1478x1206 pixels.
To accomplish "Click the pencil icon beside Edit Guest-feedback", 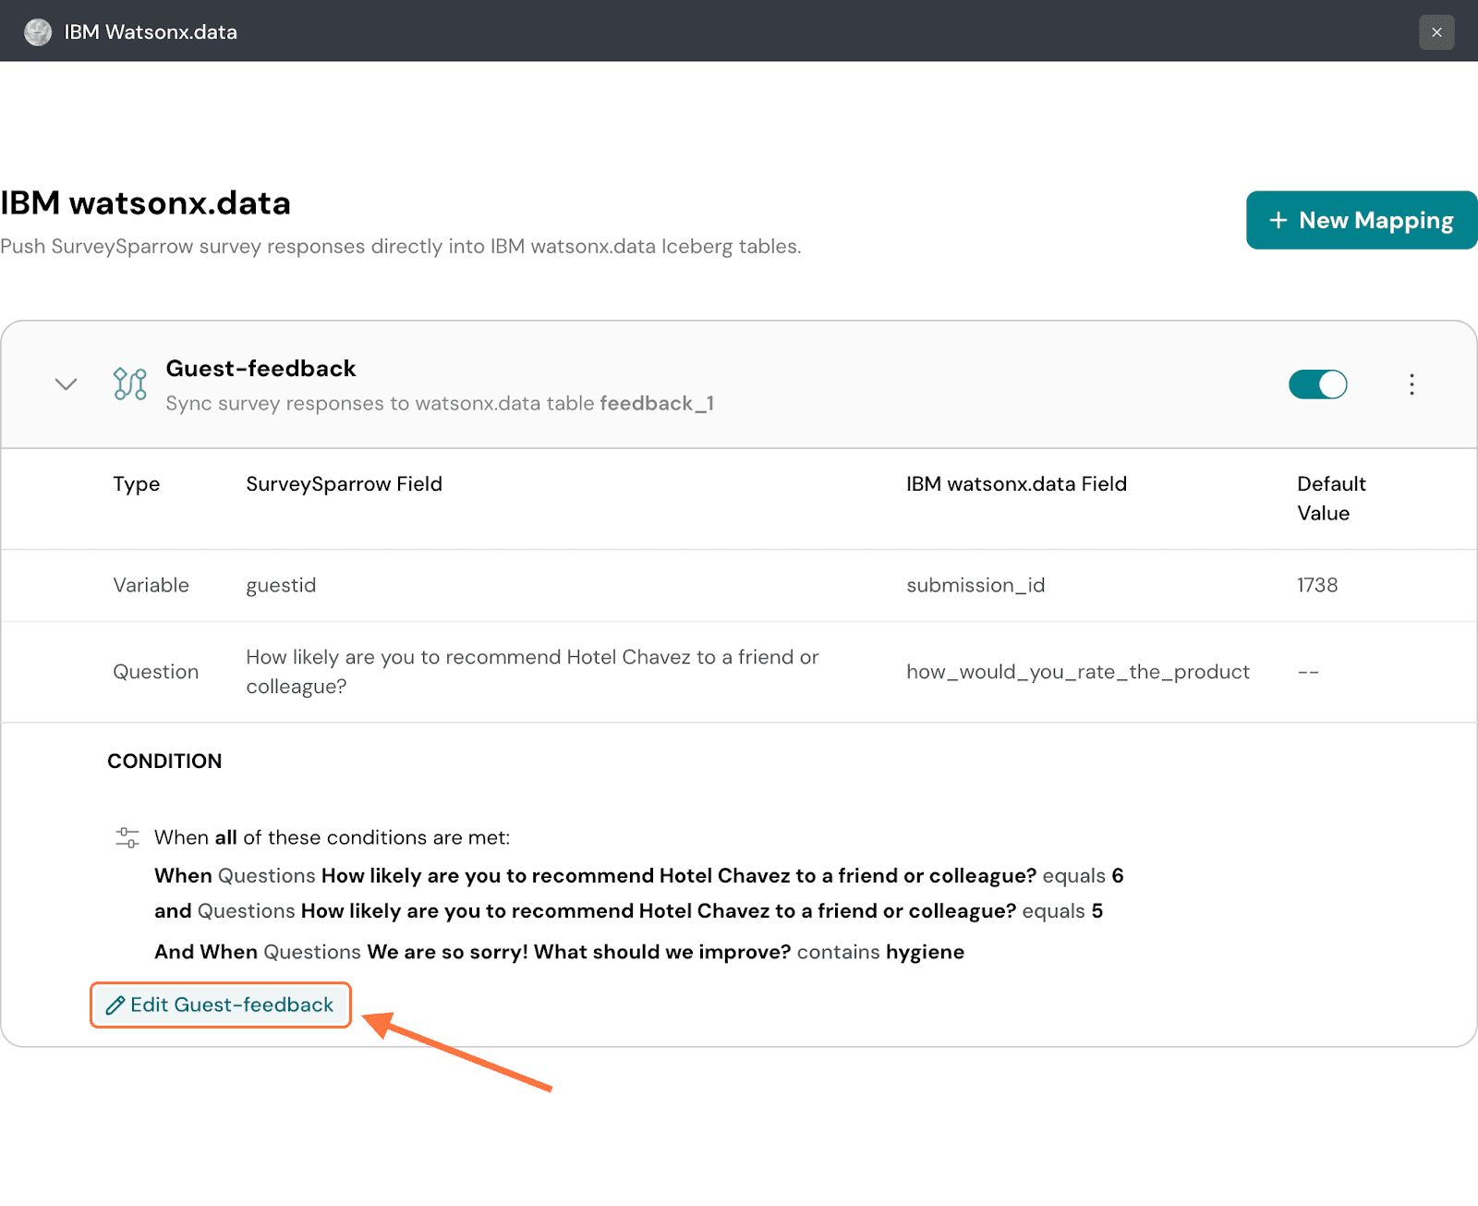I will click(x=115, y=1005).
